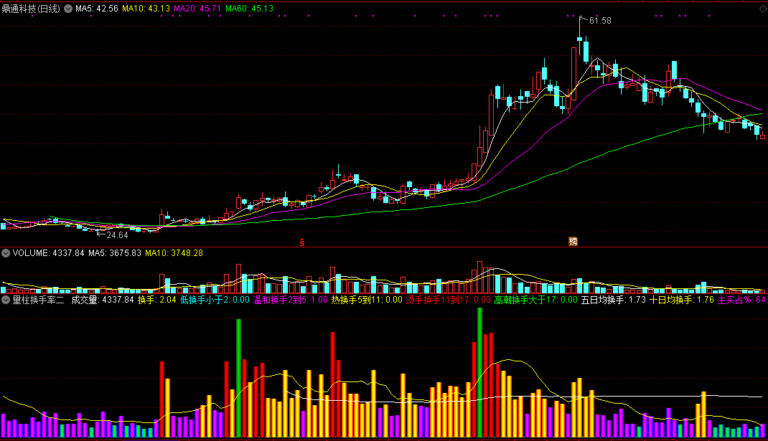The width and height of the screenshot is (768, 441).
Task: Click the 高潮换手大于17: 0.00 label
Action: pyautogui.click(x=536, y=300)
